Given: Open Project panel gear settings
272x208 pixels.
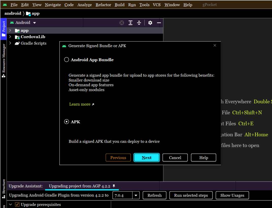Looking at the screenshot, I should [150, 23].
